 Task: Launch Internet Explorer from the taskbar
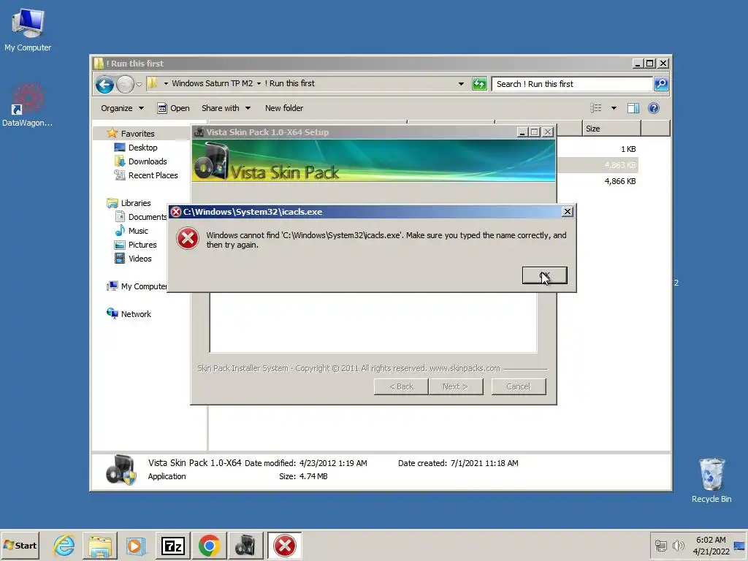[x=64, y=545]
